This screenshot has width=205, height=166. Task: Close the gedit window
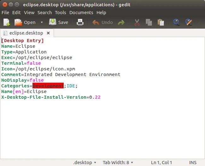[x=5, y=5]
